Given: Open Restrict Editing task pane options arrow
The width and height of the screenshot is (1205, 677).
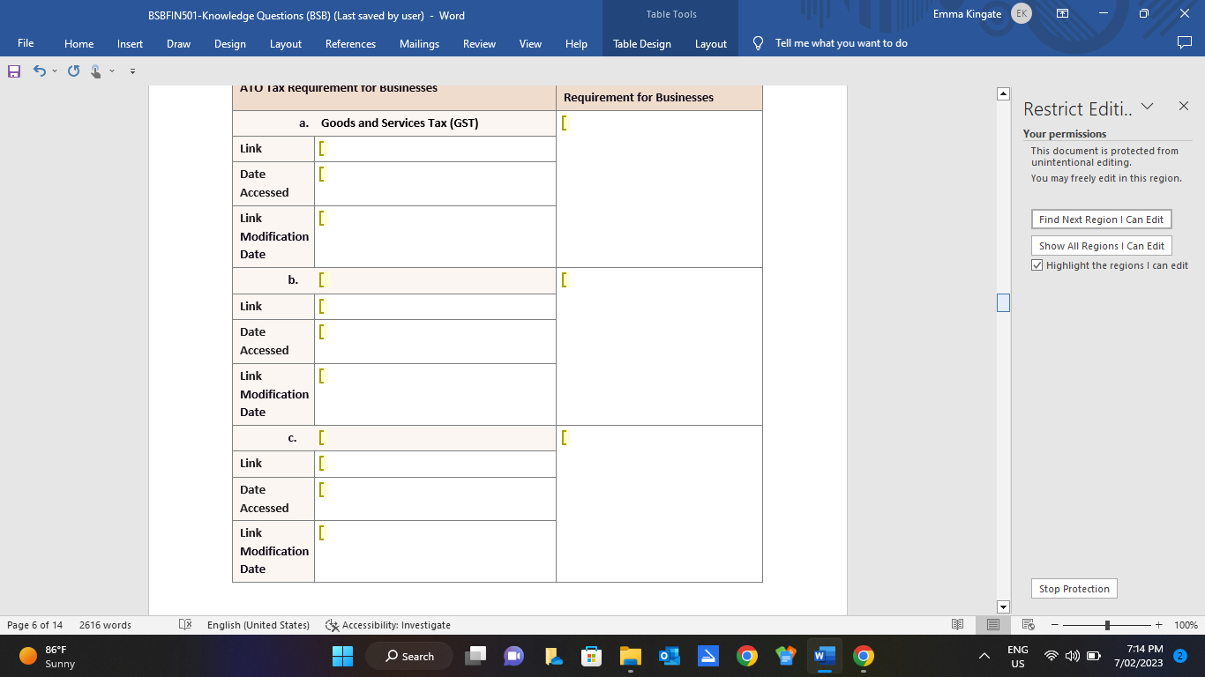Looking at the screenshot, I should 1147,107.
